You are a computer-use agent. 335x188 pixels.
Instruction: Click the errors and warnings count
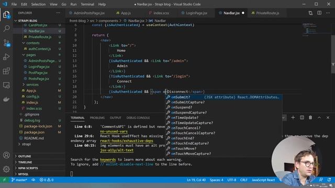coord(47,180)
